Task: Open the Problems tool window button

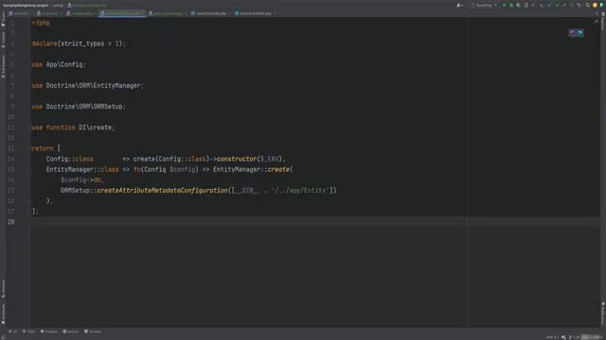Action: [49, 331]
